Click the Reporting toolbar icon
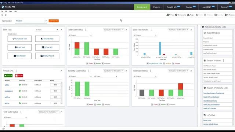This screenshot has height=132, width=235. 219,15
